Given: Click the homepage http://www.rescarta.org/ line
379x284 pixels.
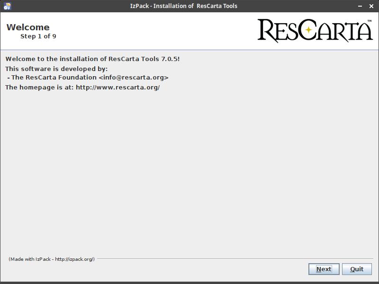Looking at the screenshot, I should [x=82, y=87].
